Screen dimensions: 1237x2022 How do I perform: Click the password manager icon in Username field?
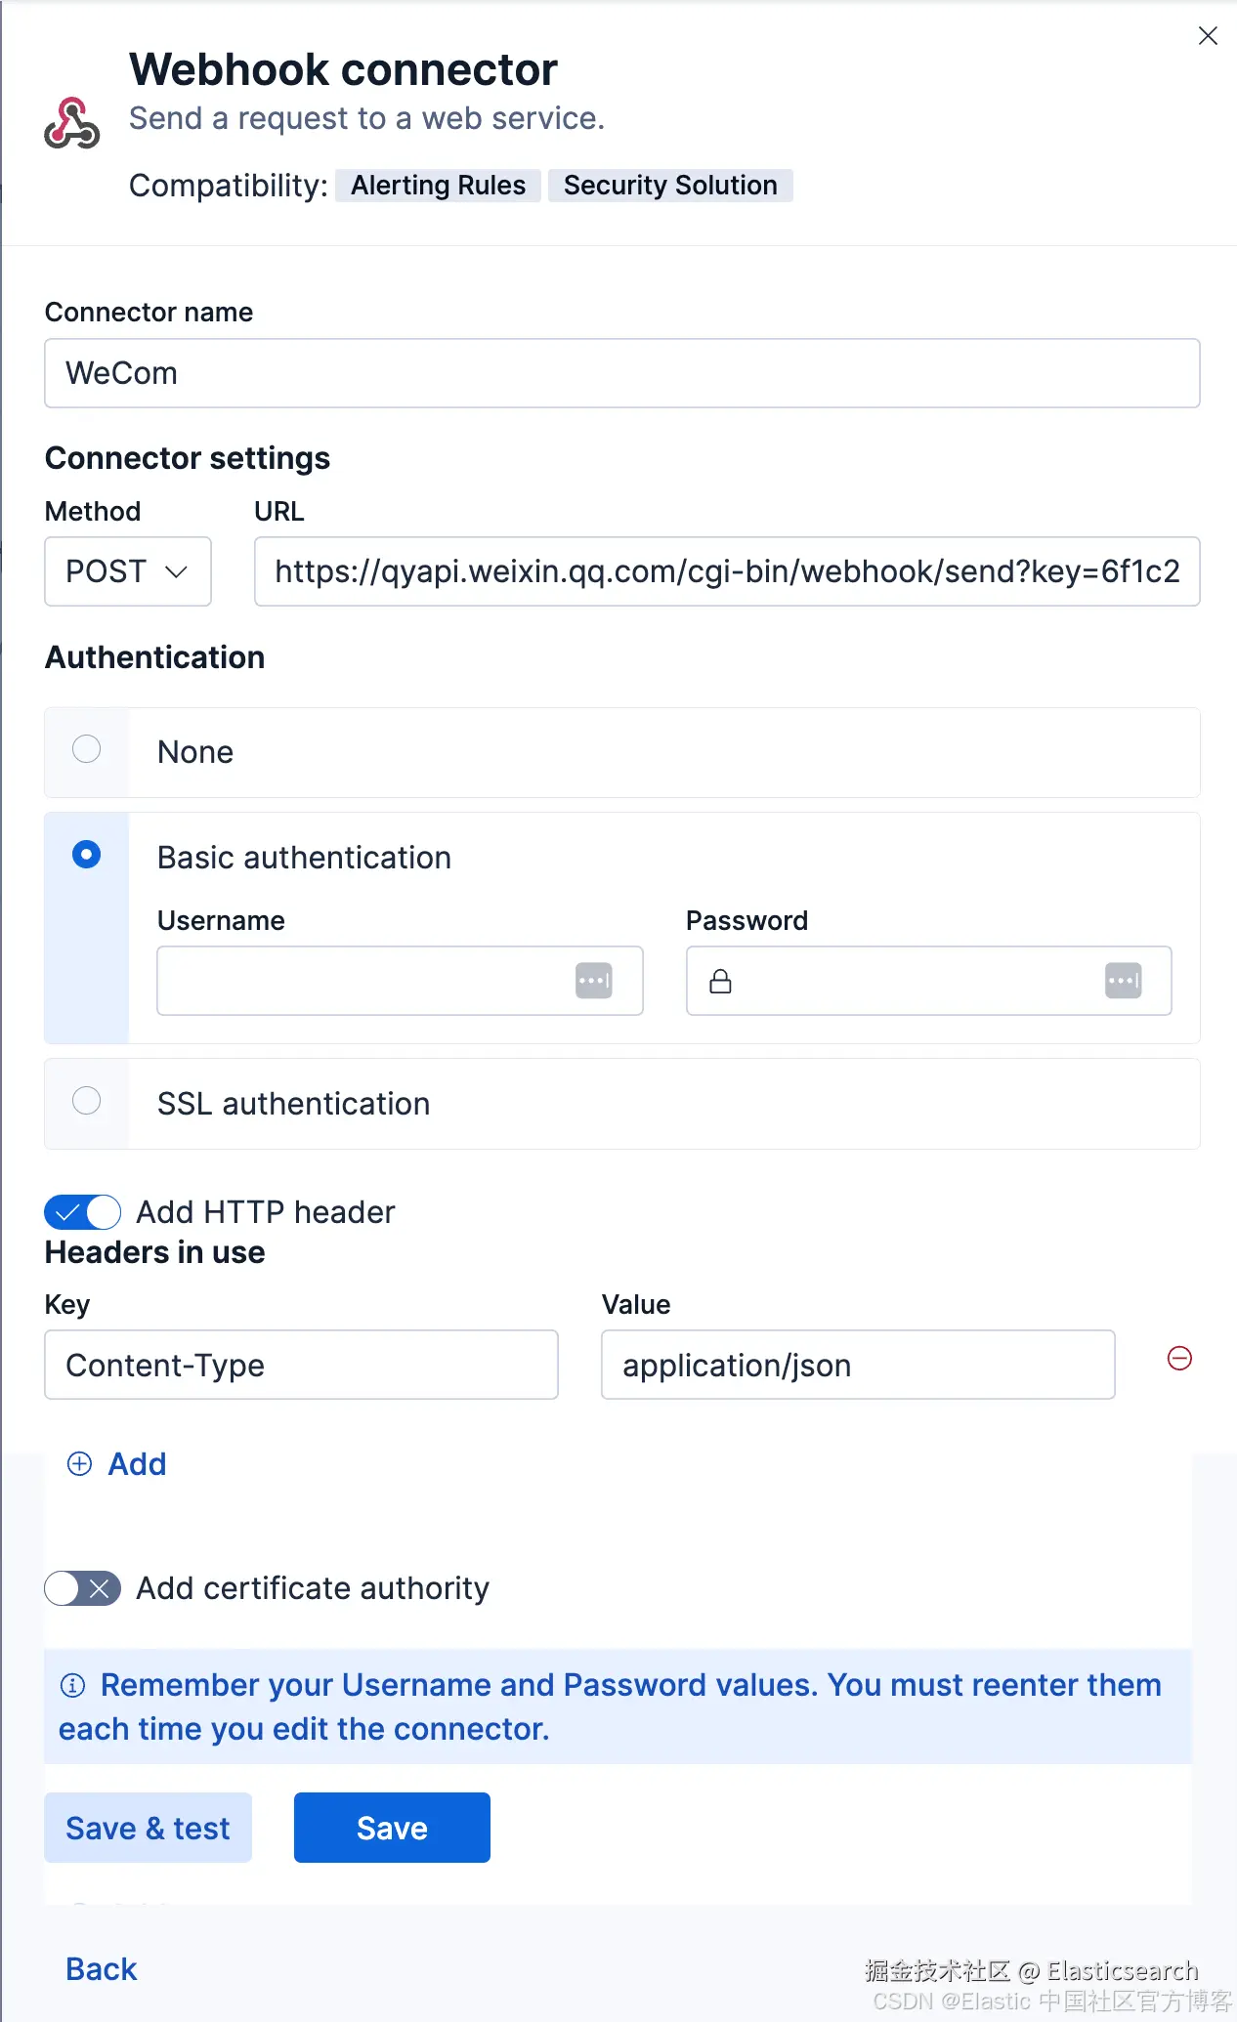pyautogui.click(x=593, y=981)
